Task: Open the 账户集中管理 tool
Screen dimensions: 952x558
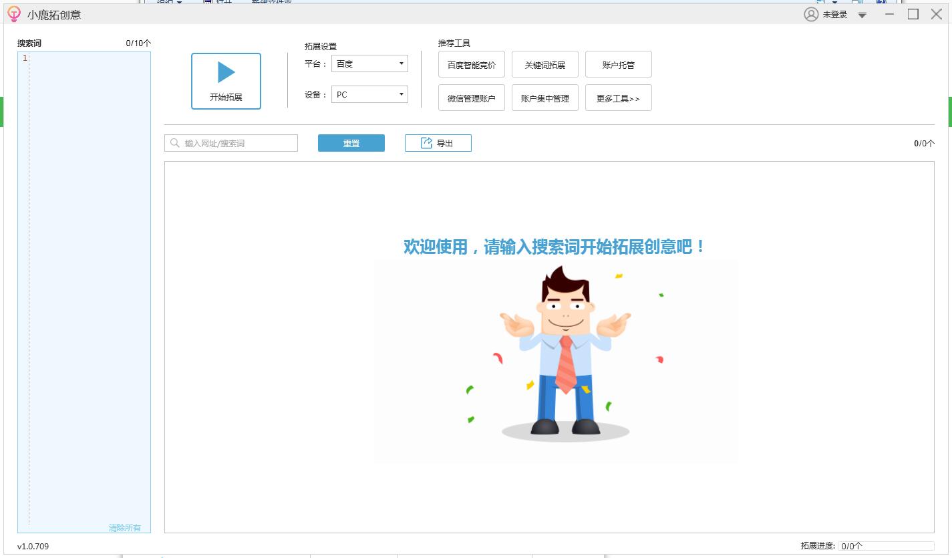Action: pyautogui.click(x=544, y=98)
